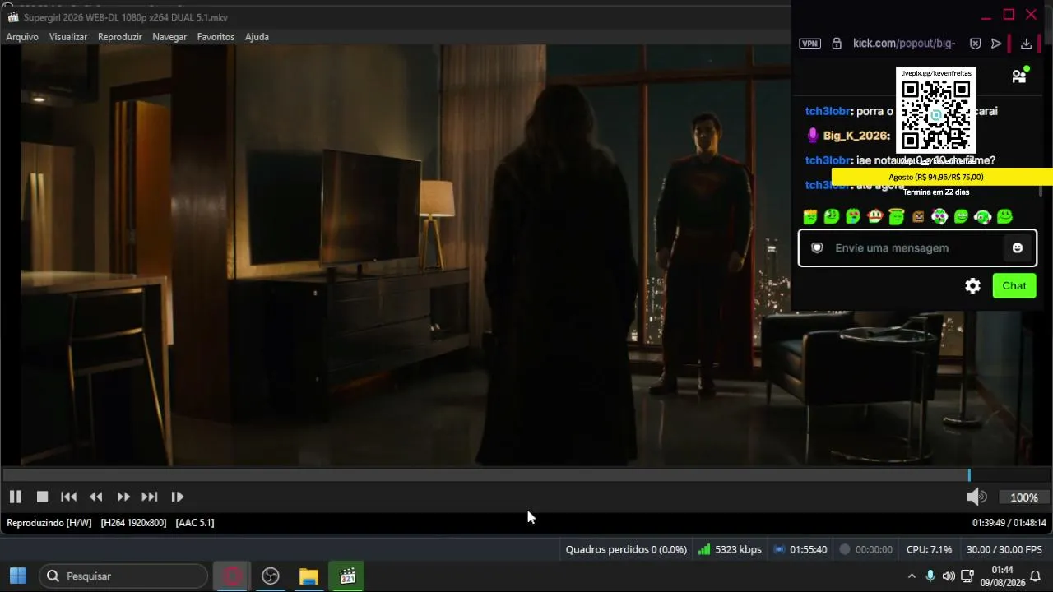Click the Pesquisar taskbar search box

[123, 576]
